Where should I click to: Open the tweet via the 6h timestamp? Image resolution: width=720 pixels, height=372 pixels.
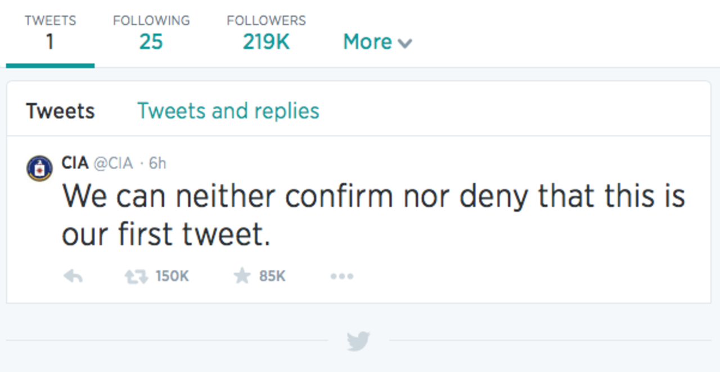[x=156, y=164]
